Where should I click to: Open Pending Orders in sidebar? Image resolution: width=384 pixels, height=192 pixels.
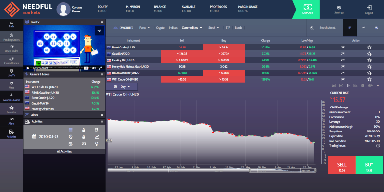tap(11, 37)
